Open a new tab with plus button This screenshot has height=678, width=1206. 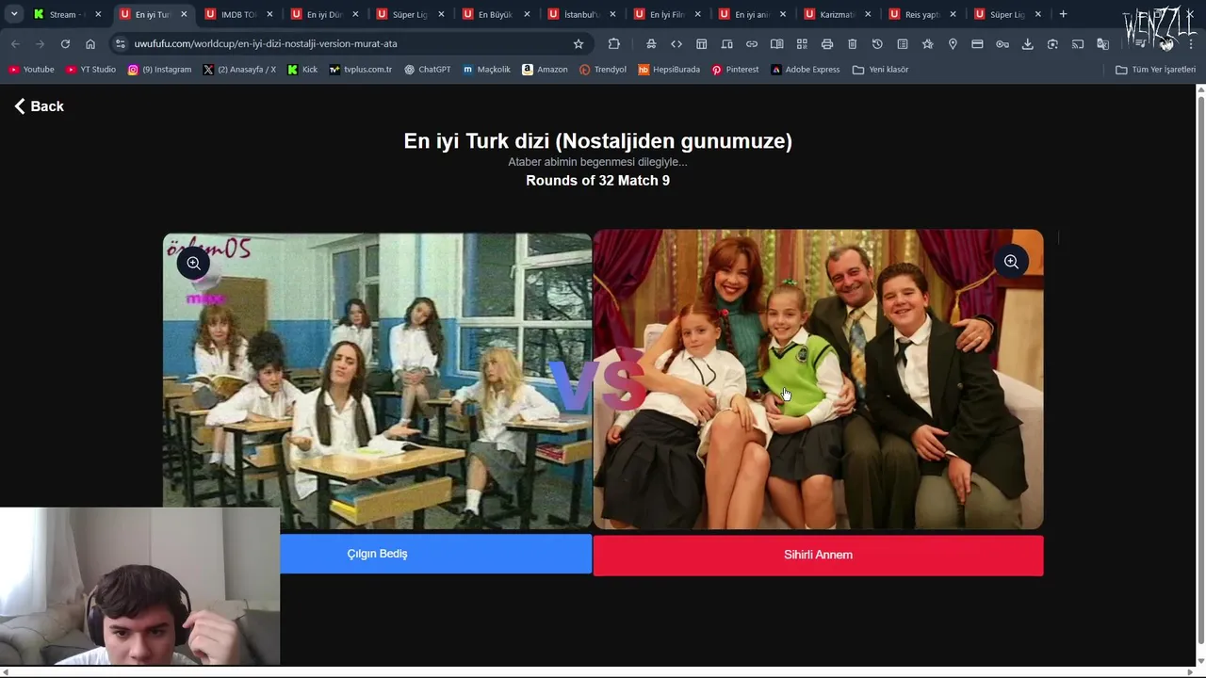[1063, 14]
